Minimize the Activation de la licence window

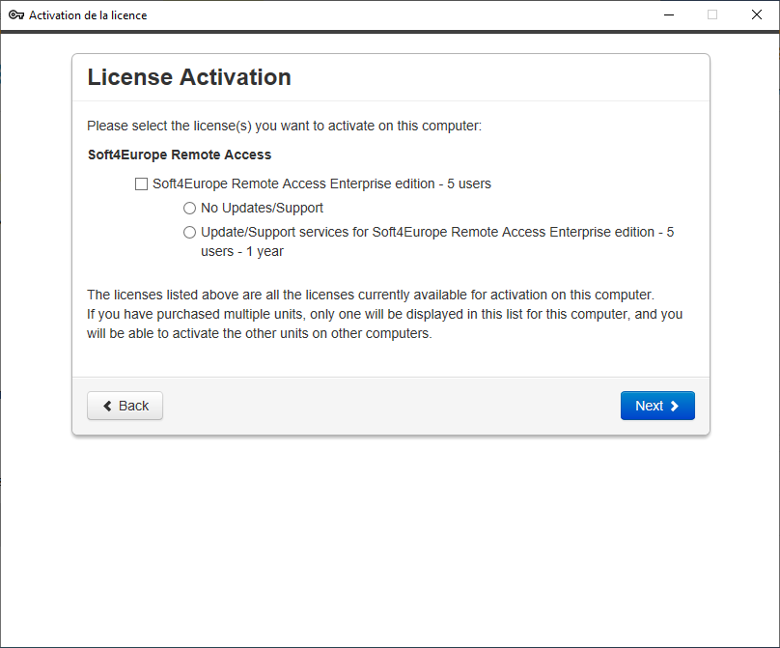tap(669, 14)
